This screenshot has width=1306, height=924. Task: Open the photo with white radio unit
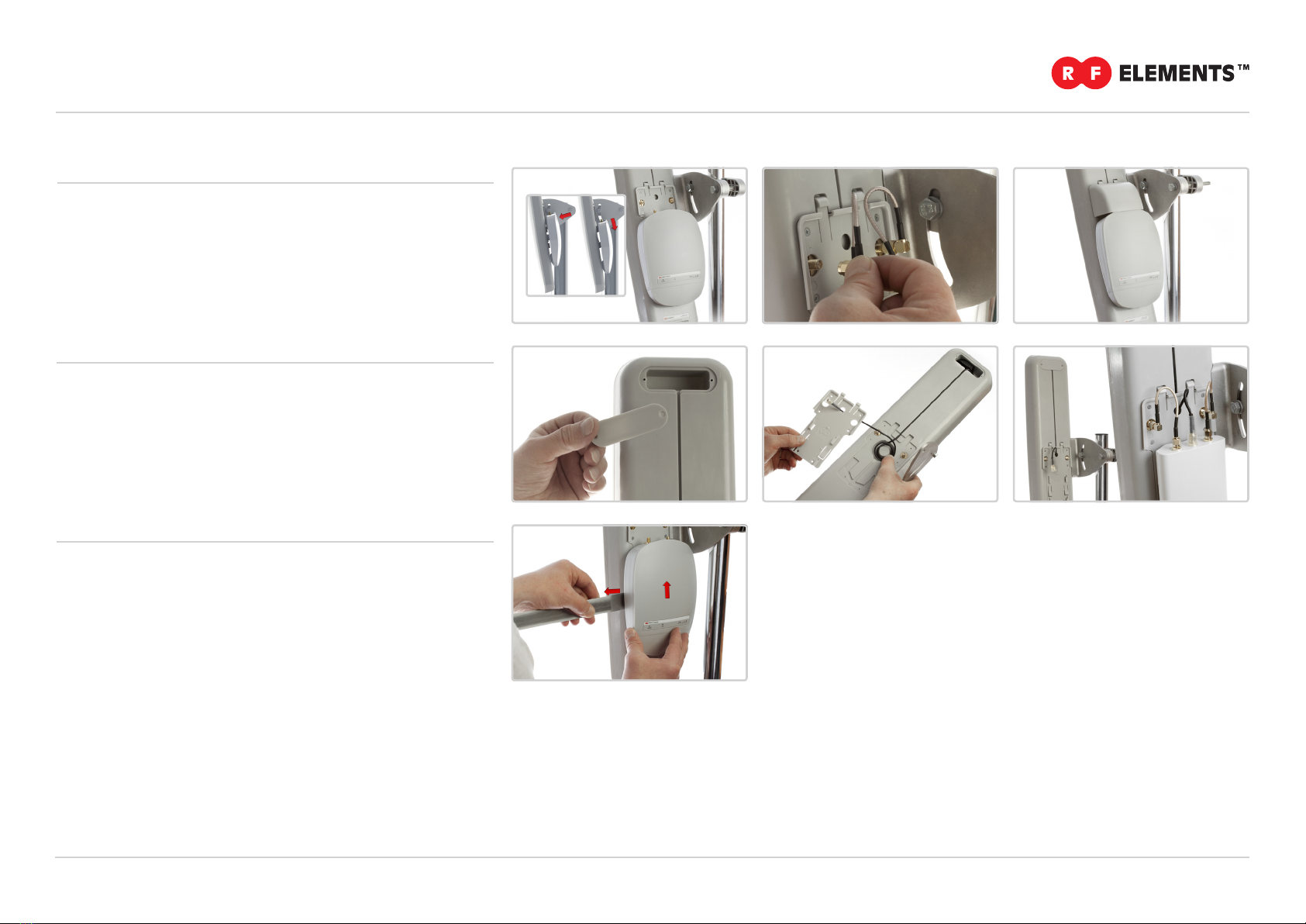coord(1131,424)
